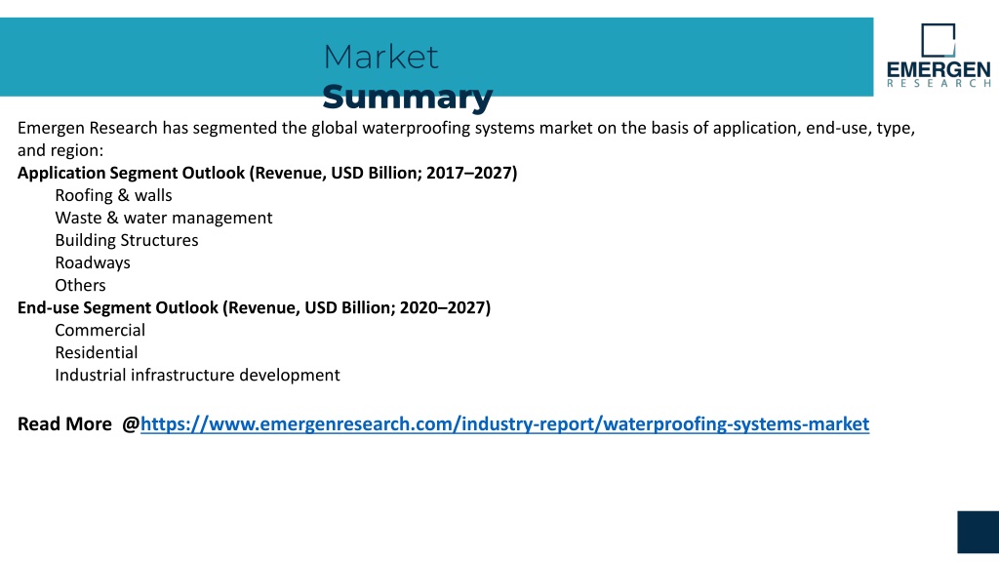Click the 'Roadways' line
Screen dimensions: 999x562
coord(93,263)
